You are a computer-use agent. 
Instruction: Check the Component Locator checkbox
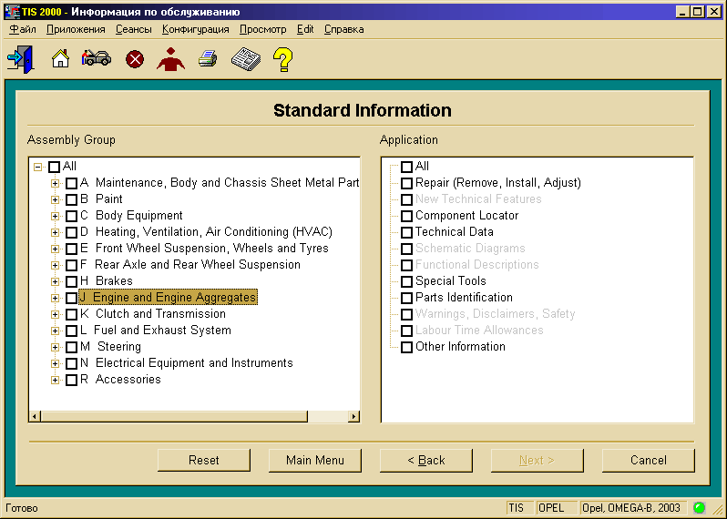click(406, 216)
